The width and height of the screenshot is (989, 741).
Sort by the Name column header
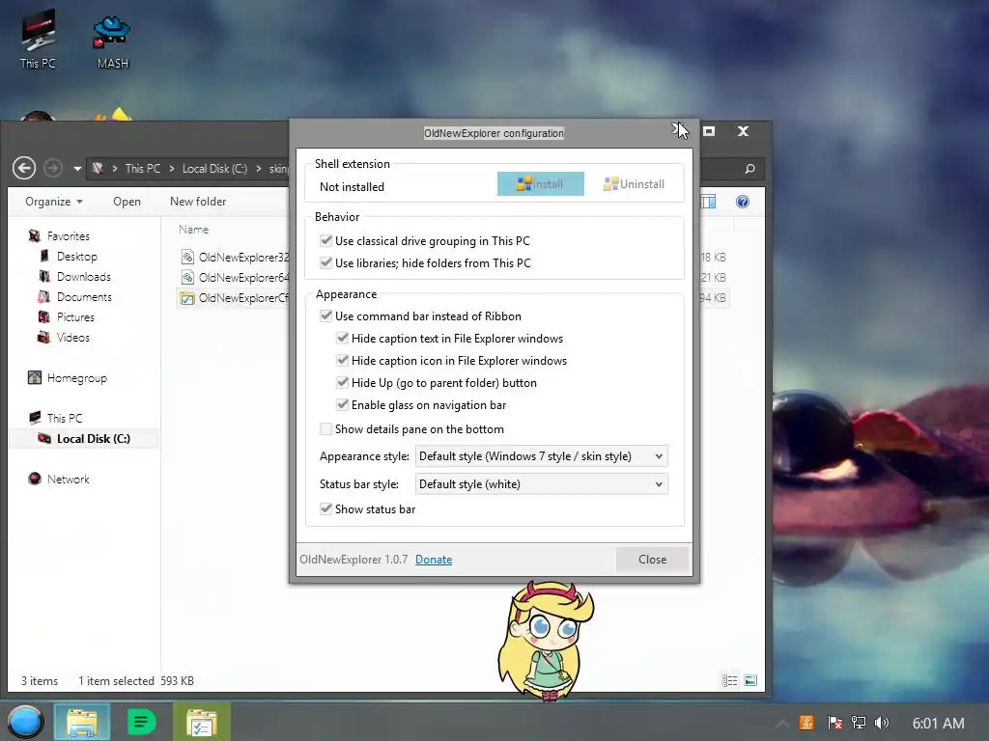click(x=193, y=230)
